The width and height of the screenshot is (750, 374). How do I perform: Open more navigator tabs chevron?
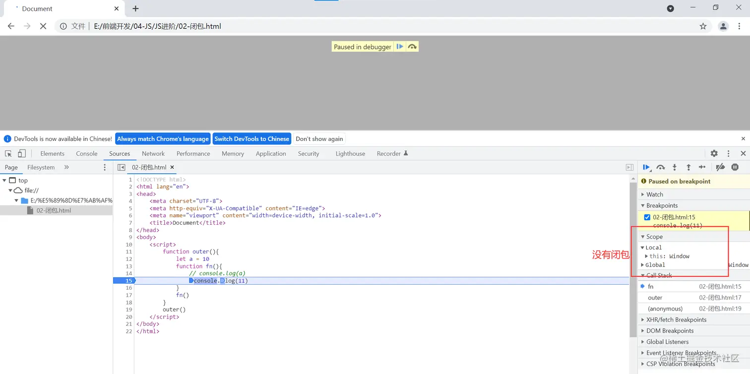click(66, 168)
